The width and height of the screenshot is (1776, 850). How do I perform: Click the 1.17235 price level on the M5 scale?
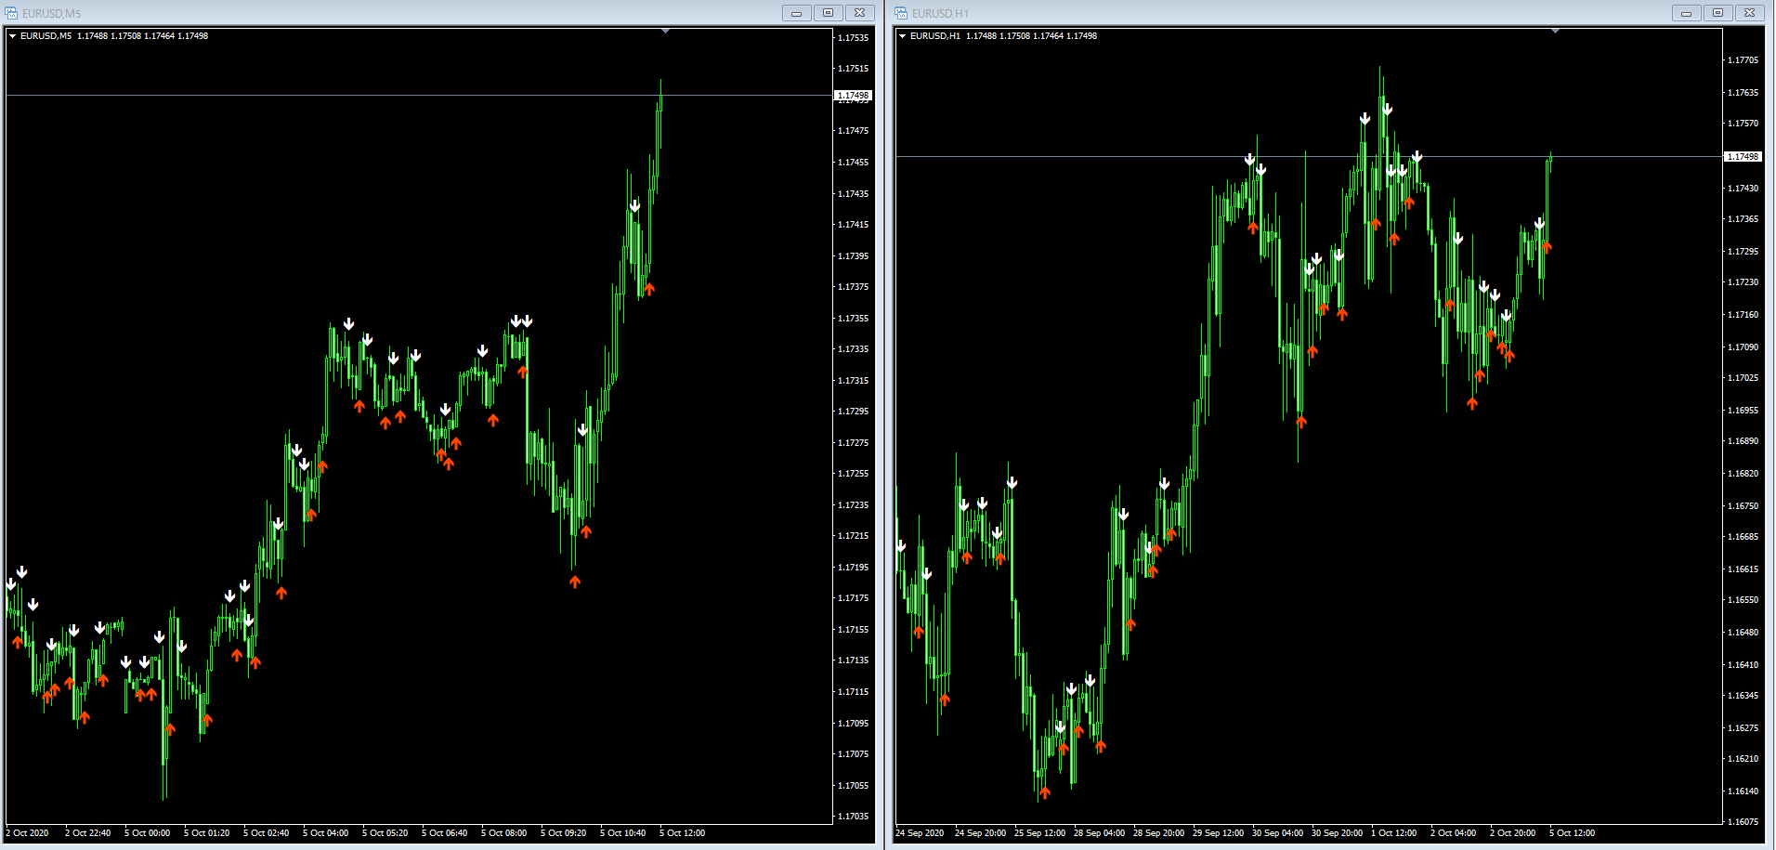click(x=854, y=505)
